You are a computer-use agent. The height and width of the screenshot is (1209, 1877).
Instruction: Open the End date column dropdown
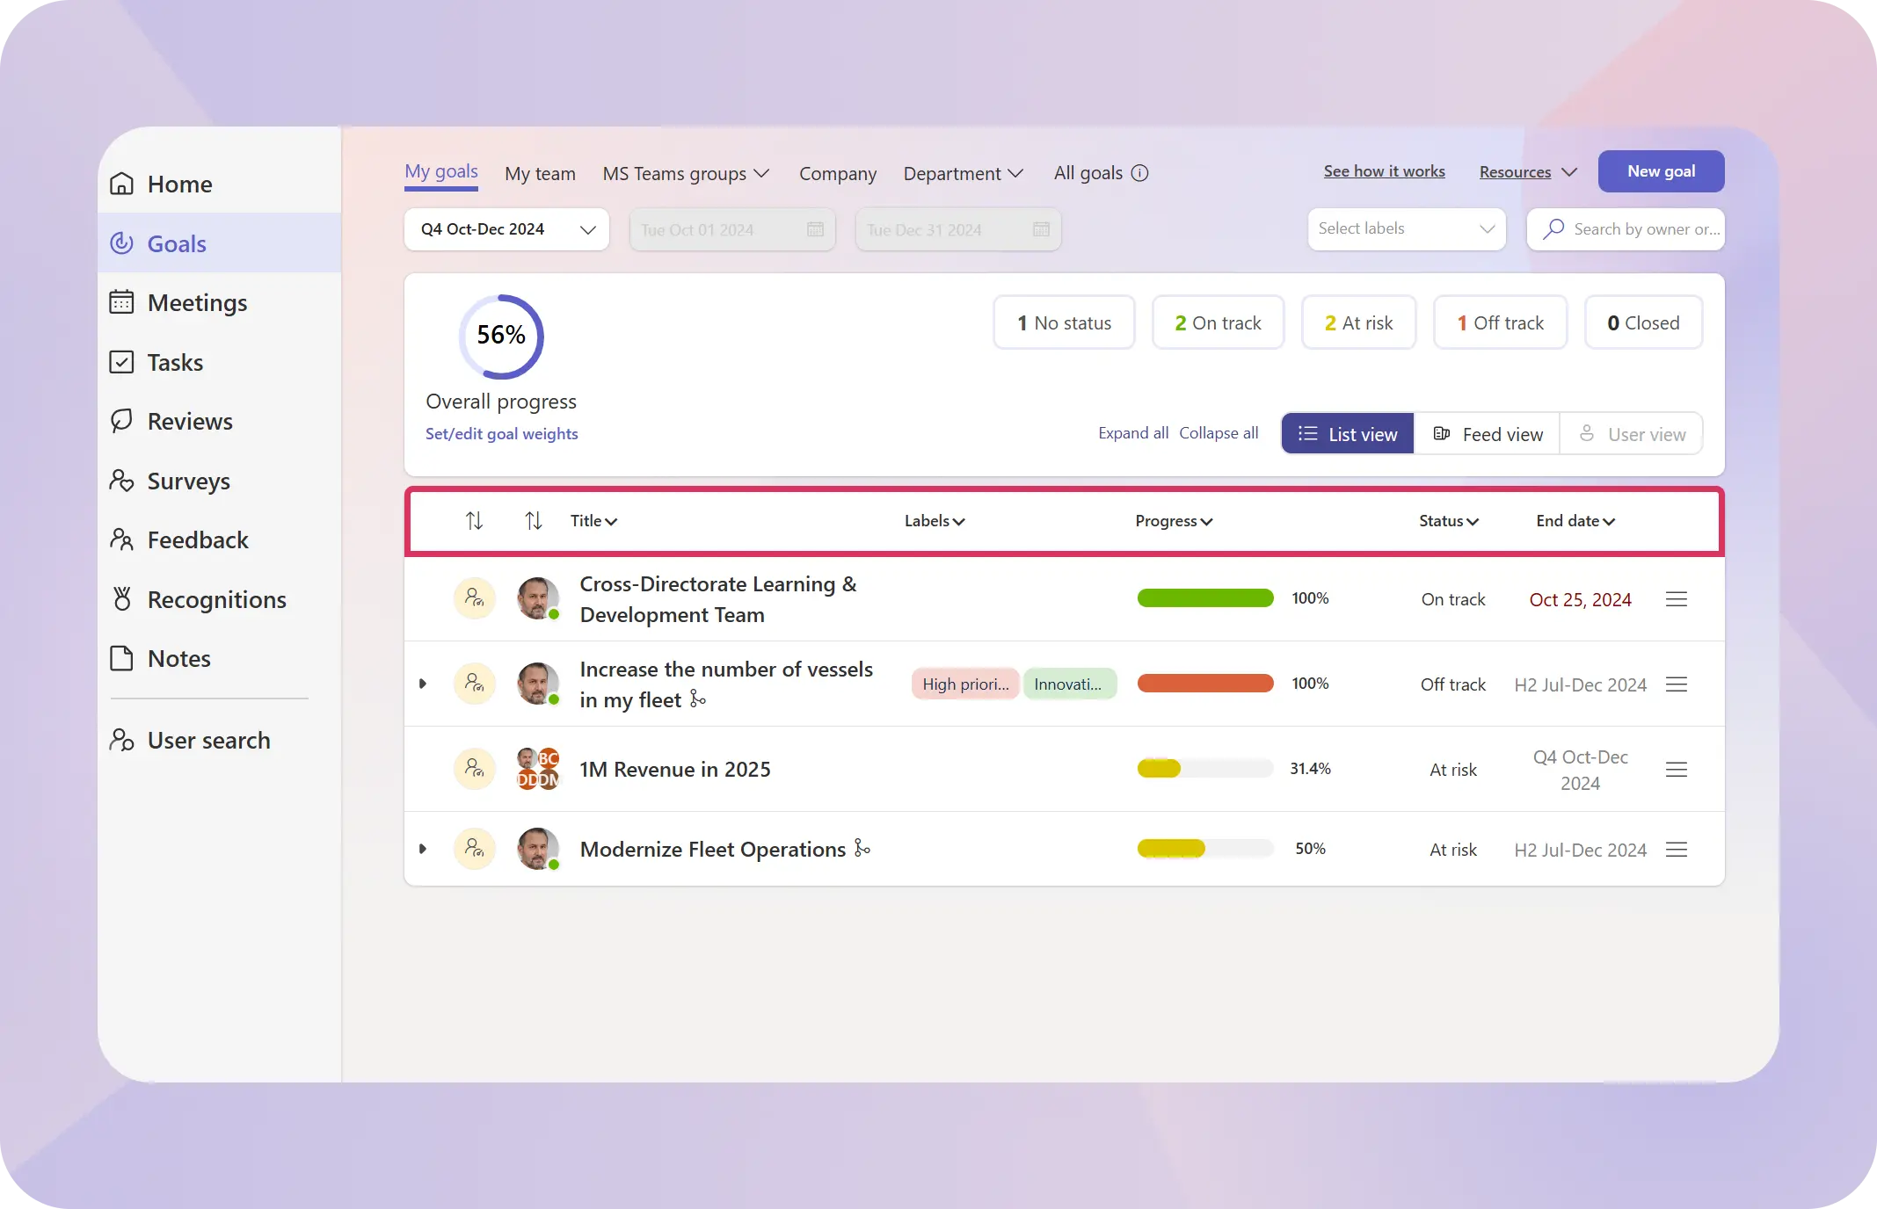(x=1575, y=521)
